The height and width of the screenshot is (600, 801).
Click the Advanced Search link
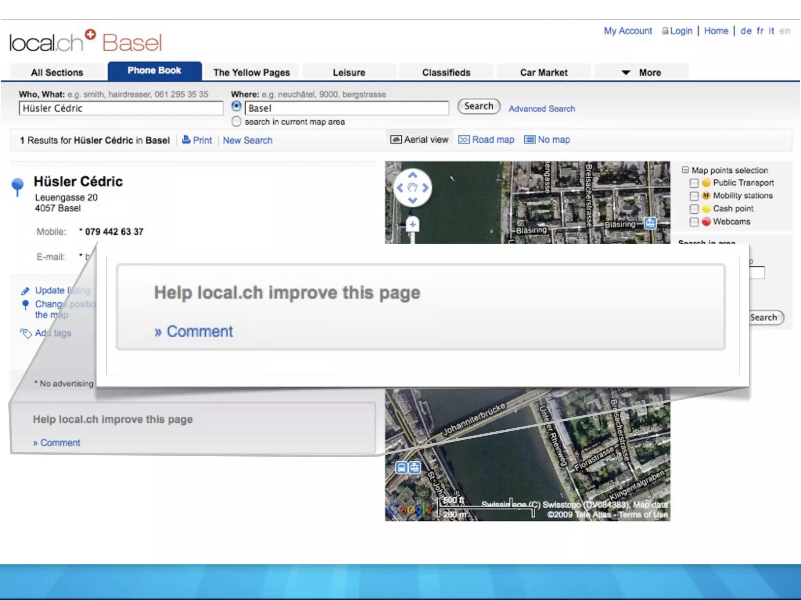point(542,109)
